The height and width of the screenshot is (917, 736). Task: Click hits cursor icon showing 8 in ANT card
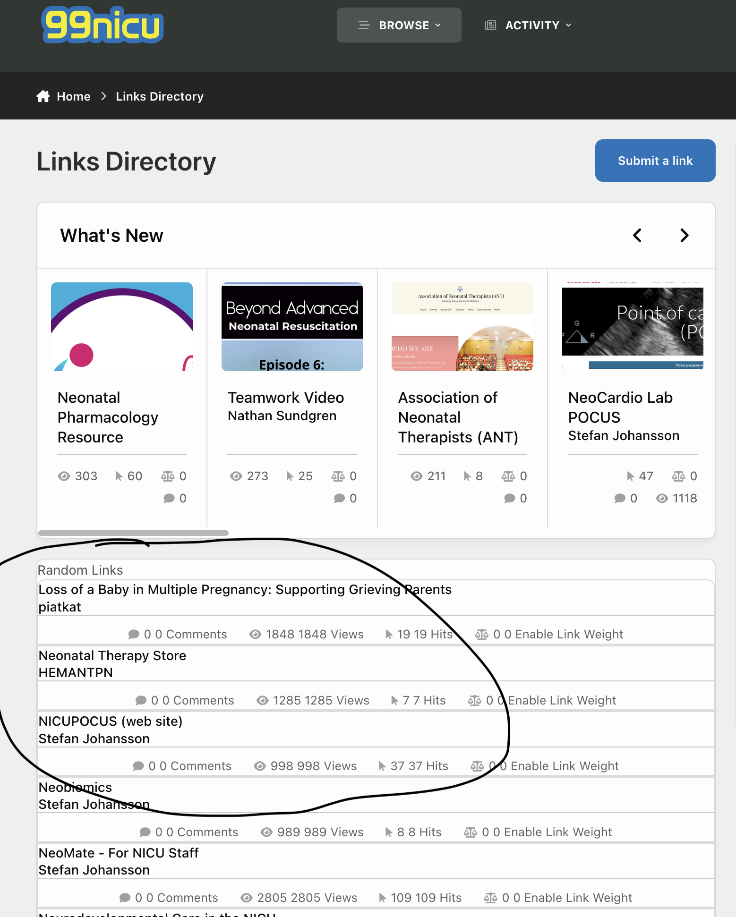(x=467, y=476)
